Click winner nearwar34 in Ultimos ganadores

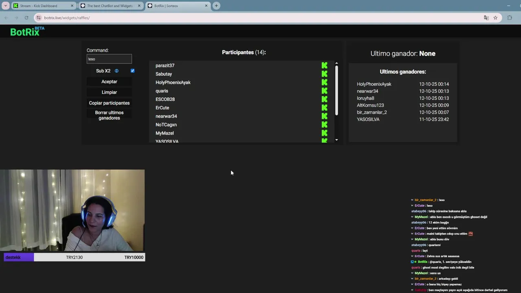pos(368,91)
